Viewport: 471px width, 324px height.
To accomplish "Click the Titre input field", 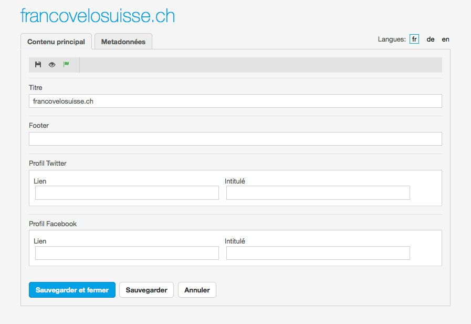I will (235, 101).
